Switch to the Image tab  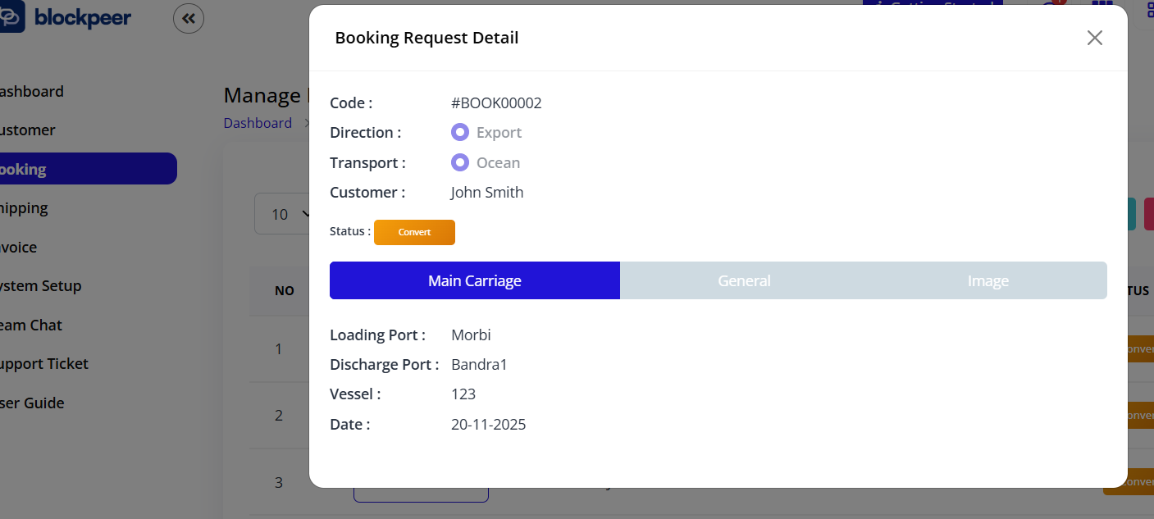[x=988, y=280]
